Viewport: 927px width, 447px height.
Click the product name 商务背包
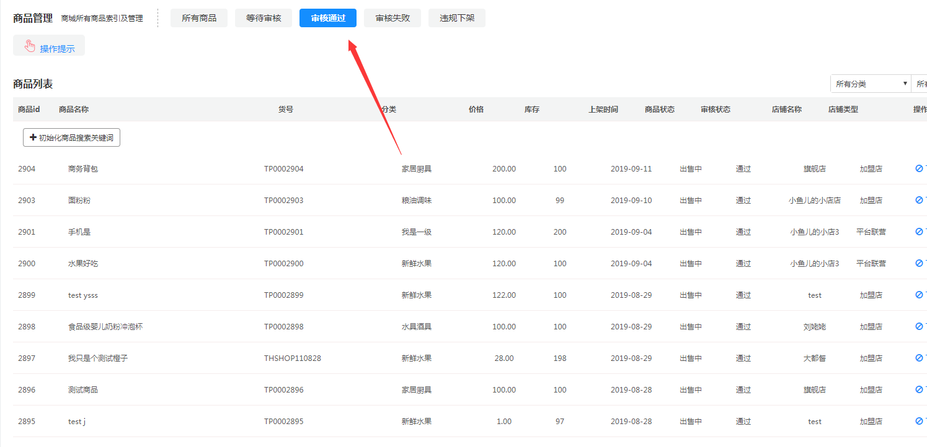(x=83, y=168)
